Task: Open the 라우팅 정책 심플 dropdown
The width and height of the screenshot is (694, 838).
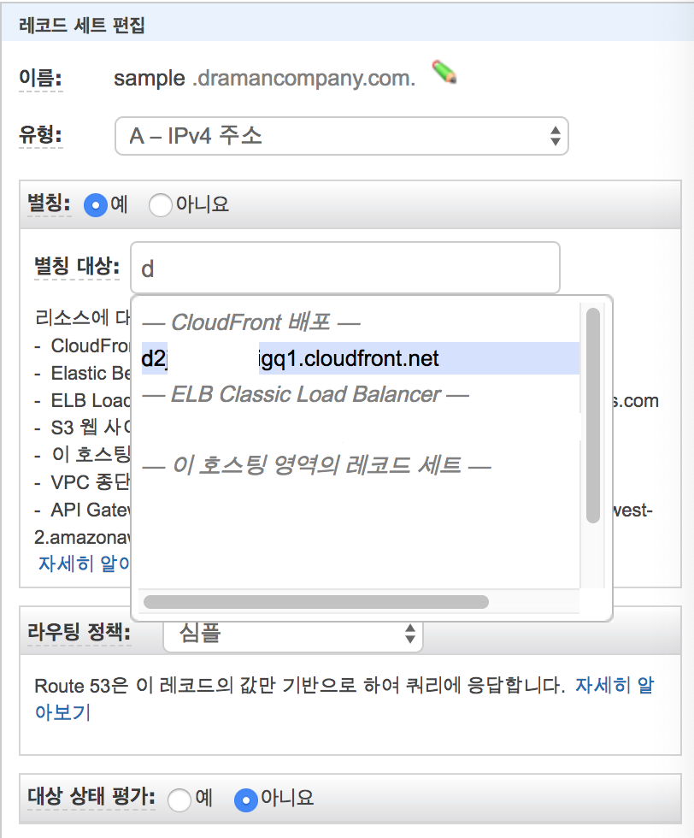Action: point(293,634)
